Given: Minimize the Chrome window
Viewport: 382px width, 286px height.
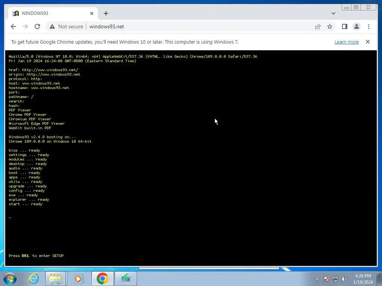Looking at the screenshot, I should [x=347, y=7].
